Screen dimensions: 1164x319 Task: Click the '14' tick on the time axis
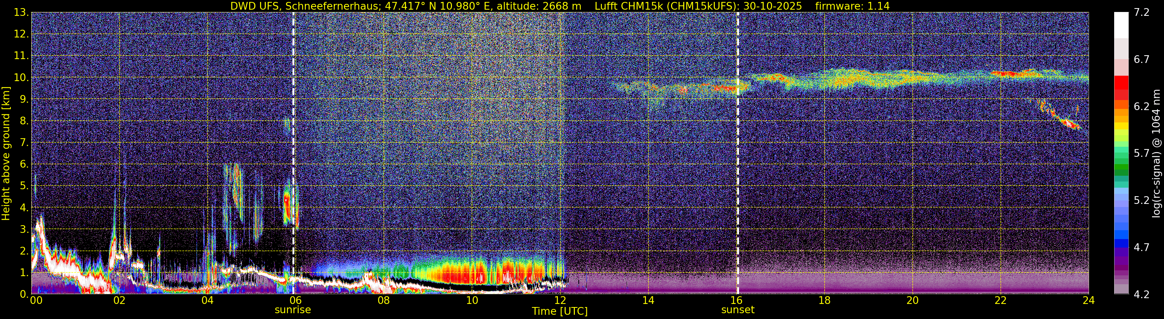(x=648, y=300)
